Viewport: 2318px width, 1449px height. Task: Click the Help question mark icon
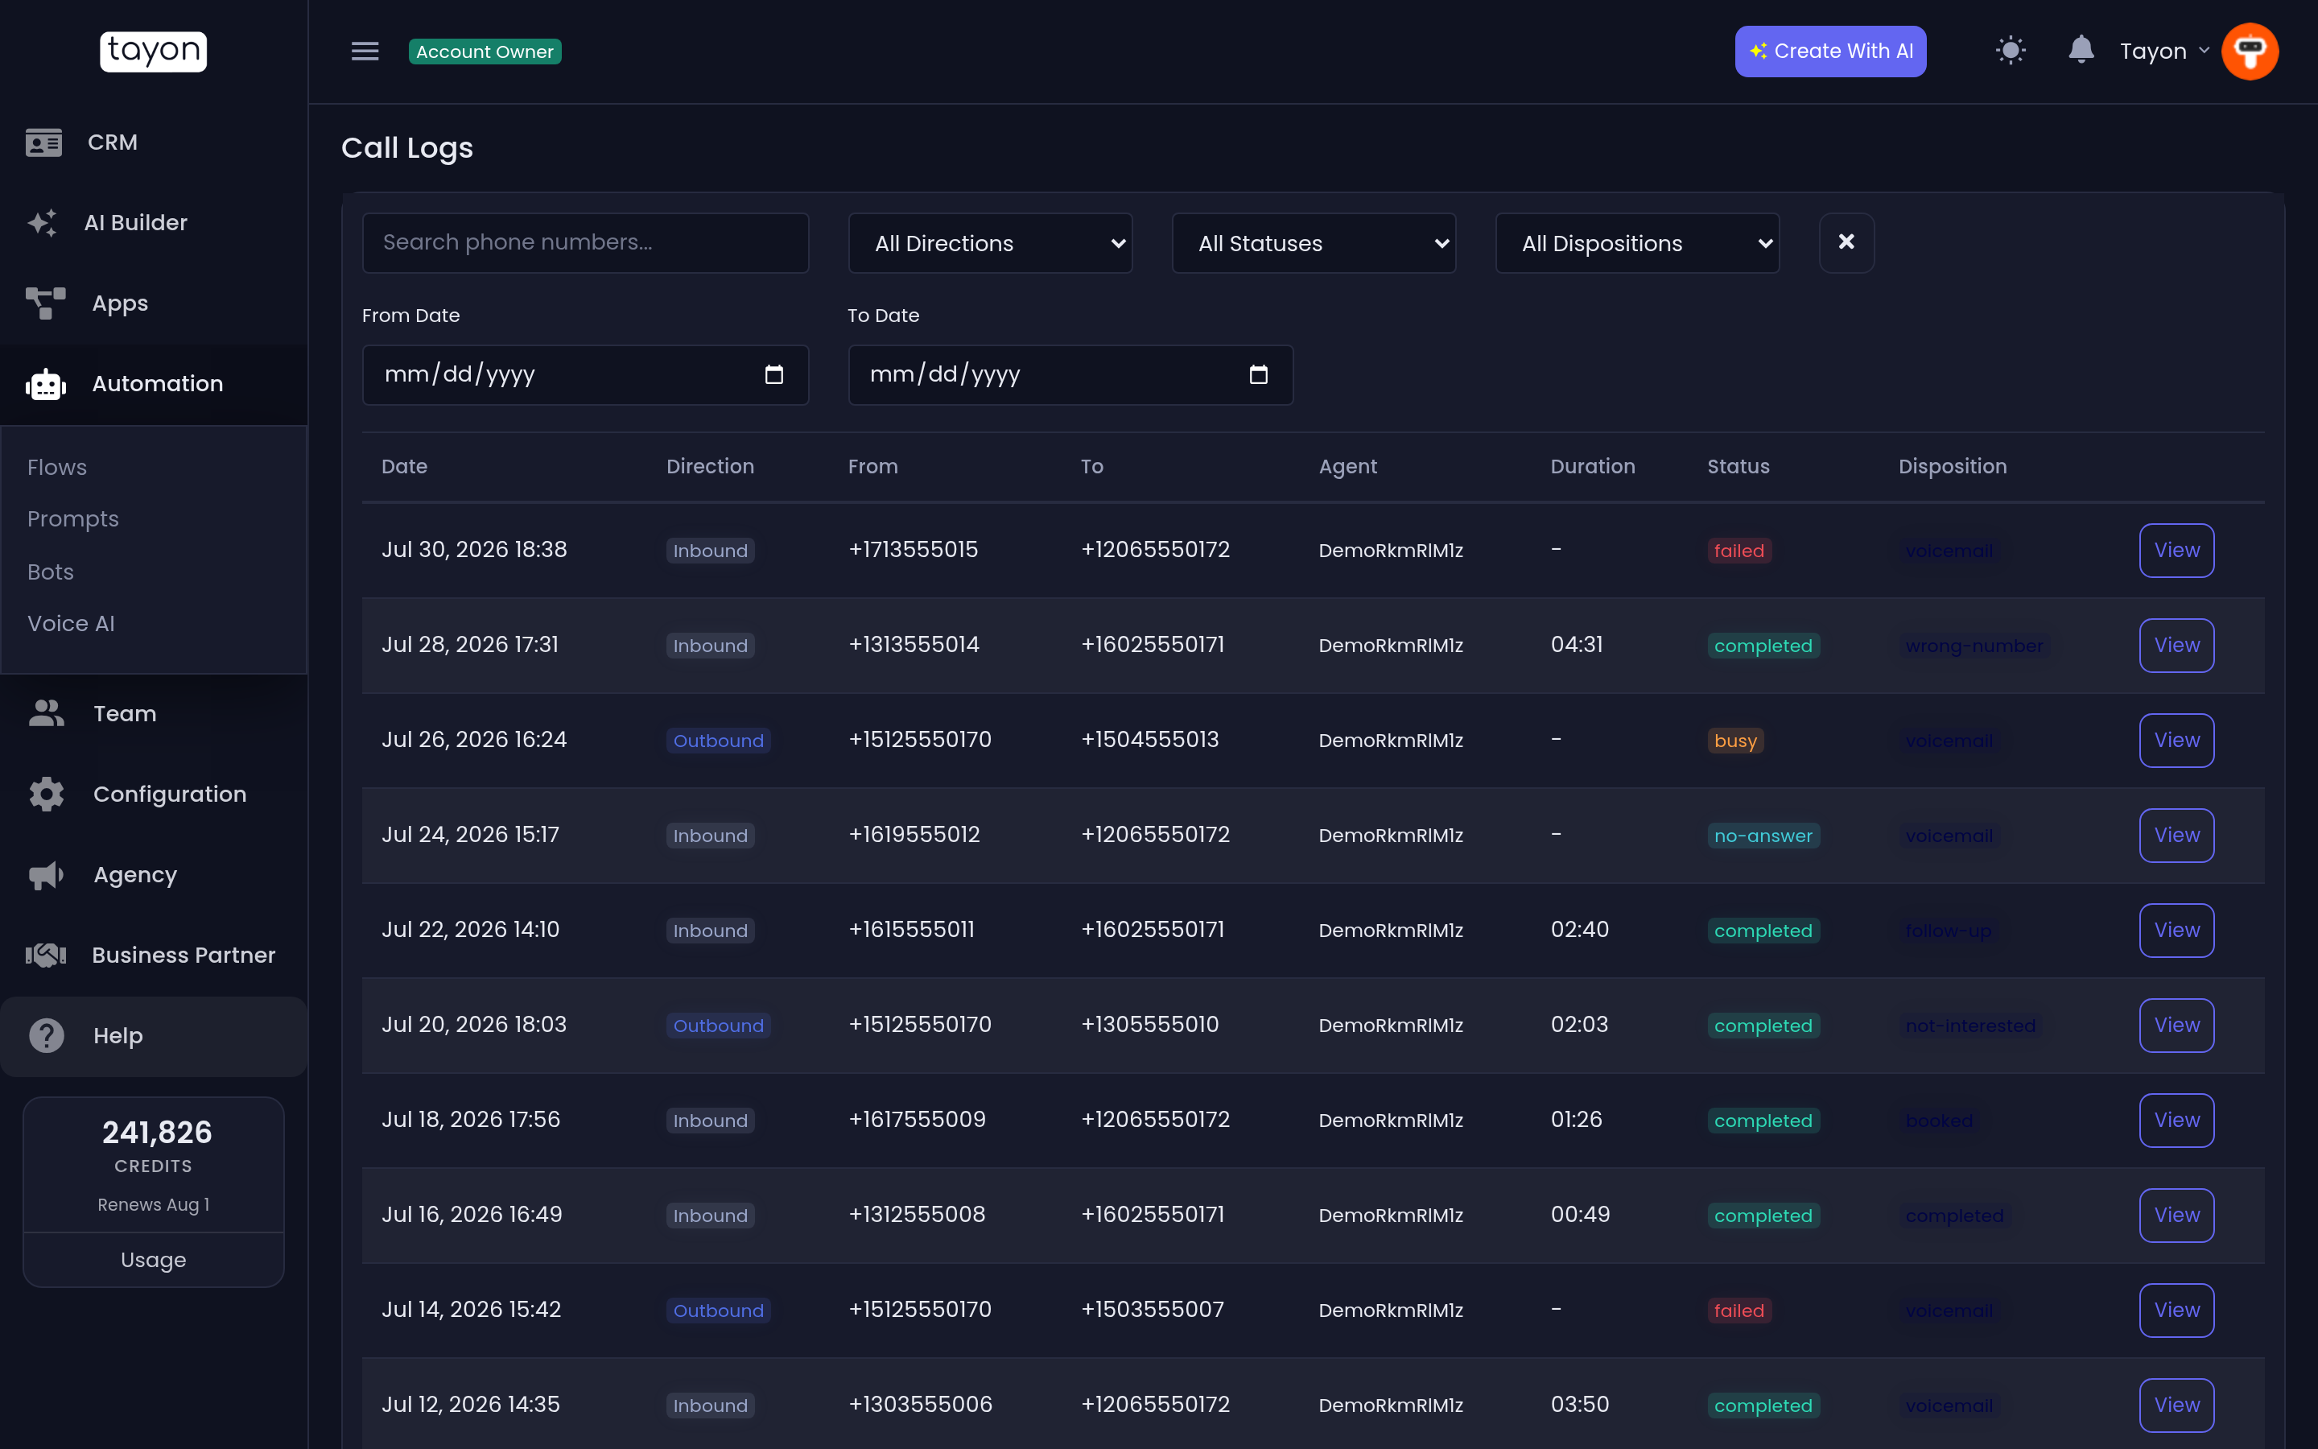(x=46, y=1035)
